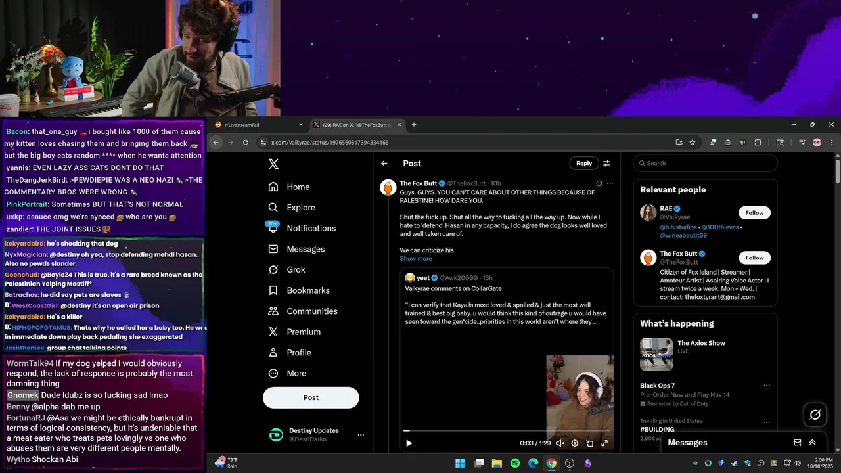Open Premium in X sidebar
Image resolution: width=841 pixels, height=473 pixels.
[x=295, y=332]
